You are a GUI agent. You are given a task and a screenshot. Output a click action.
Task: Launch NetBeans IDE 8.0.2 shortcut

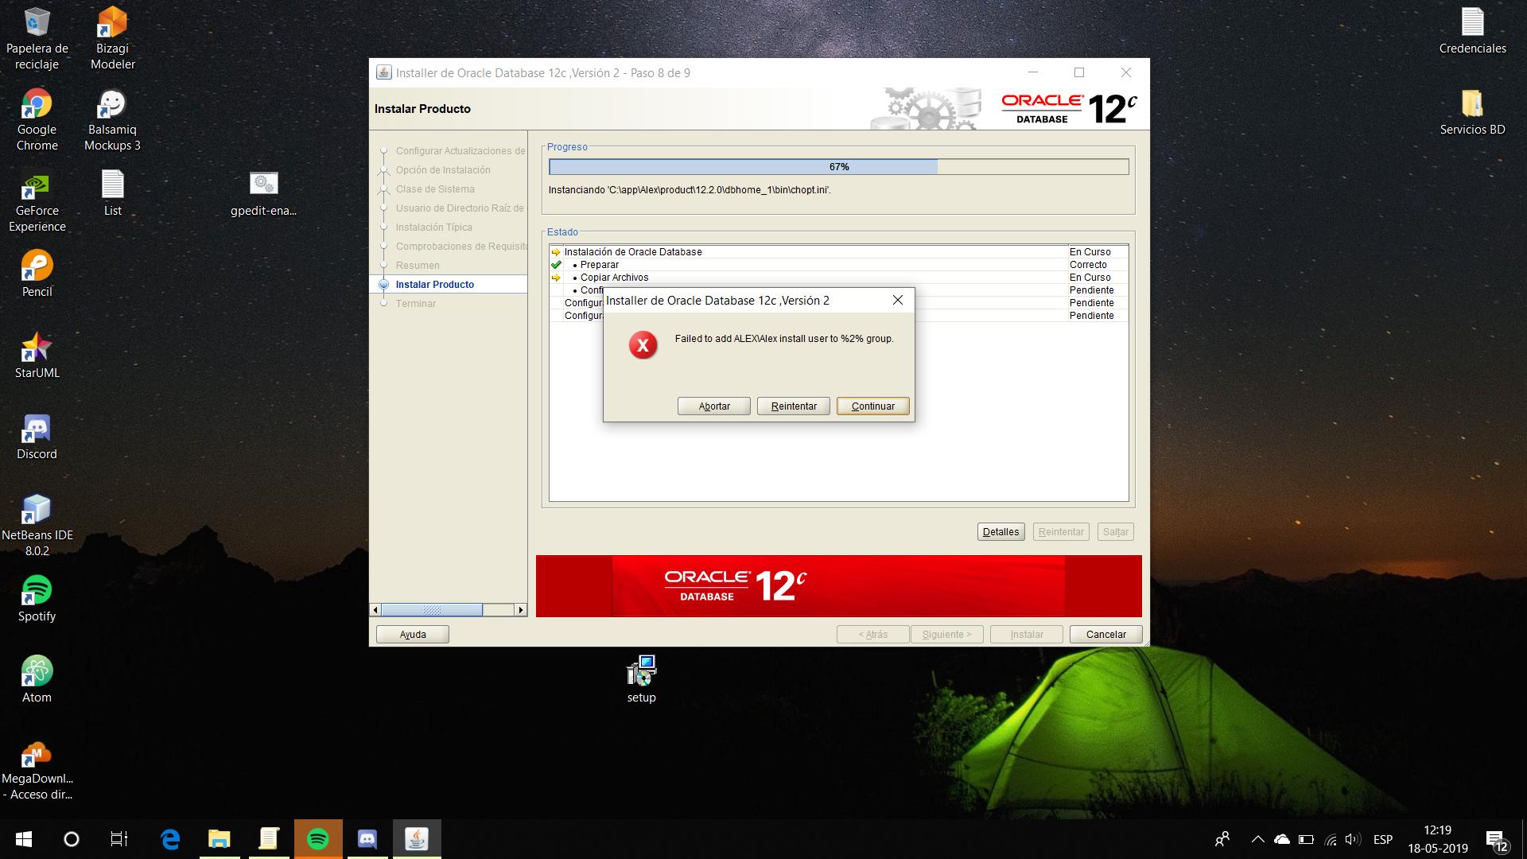37,525
